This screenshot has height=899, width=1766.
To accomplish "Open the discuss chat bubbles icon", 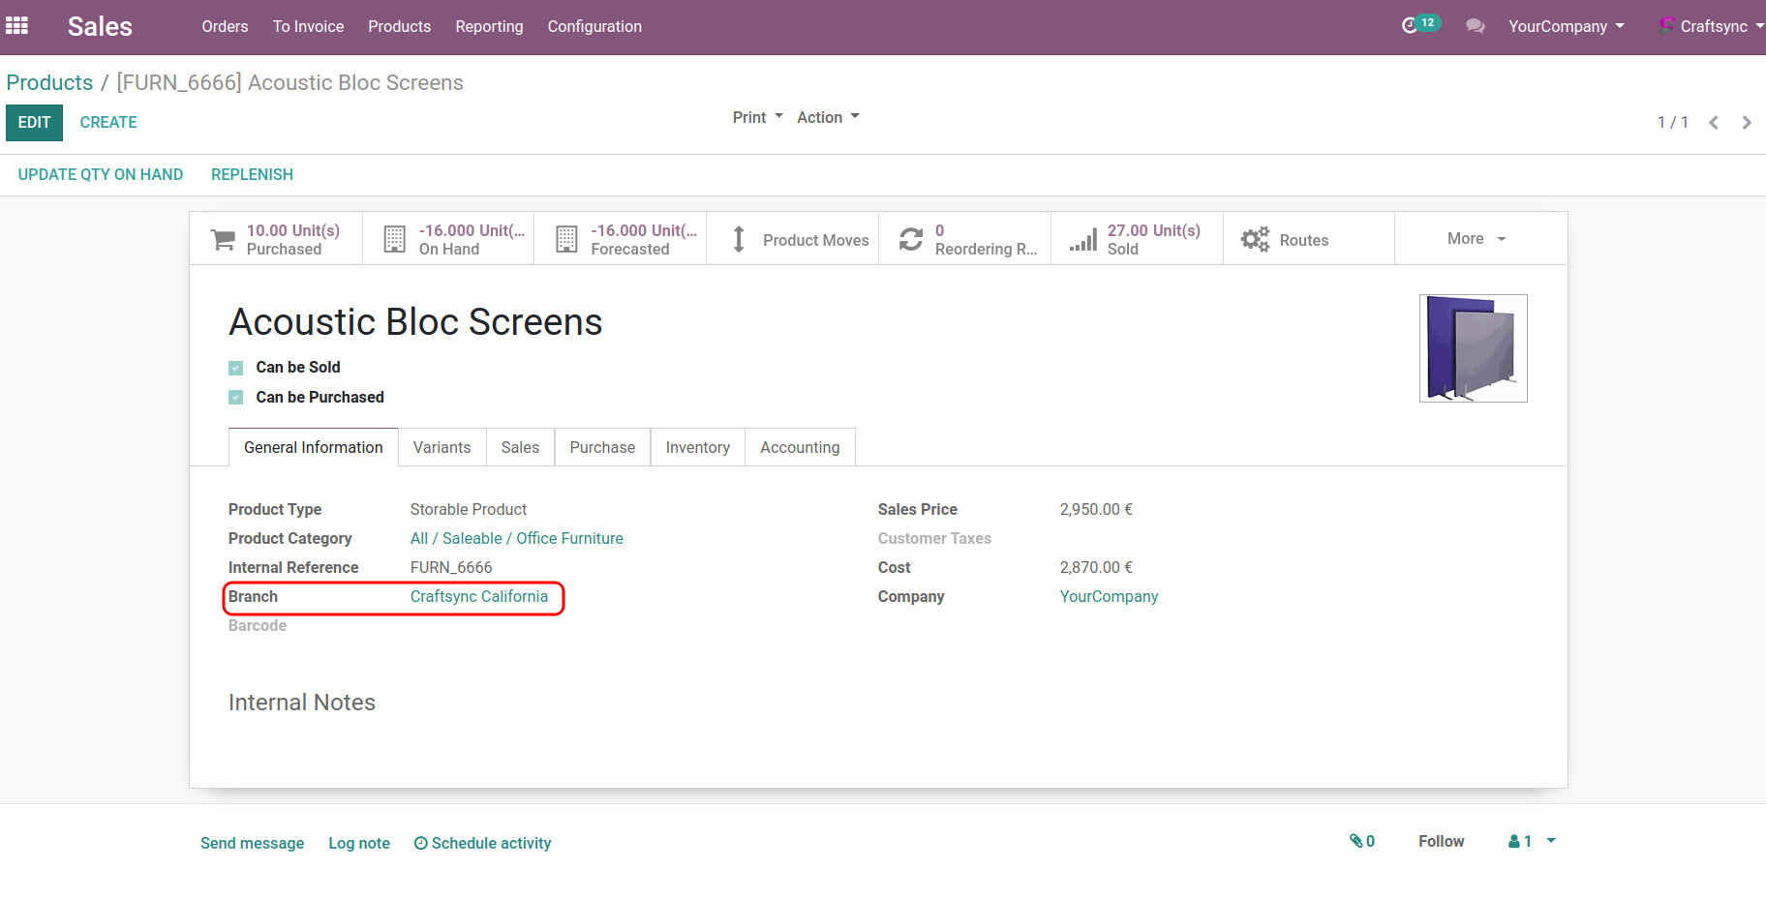I will (1475, 26).
